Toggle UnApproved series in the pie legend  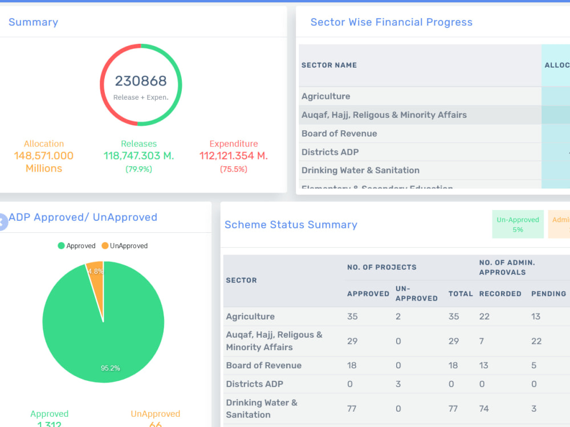124,245
